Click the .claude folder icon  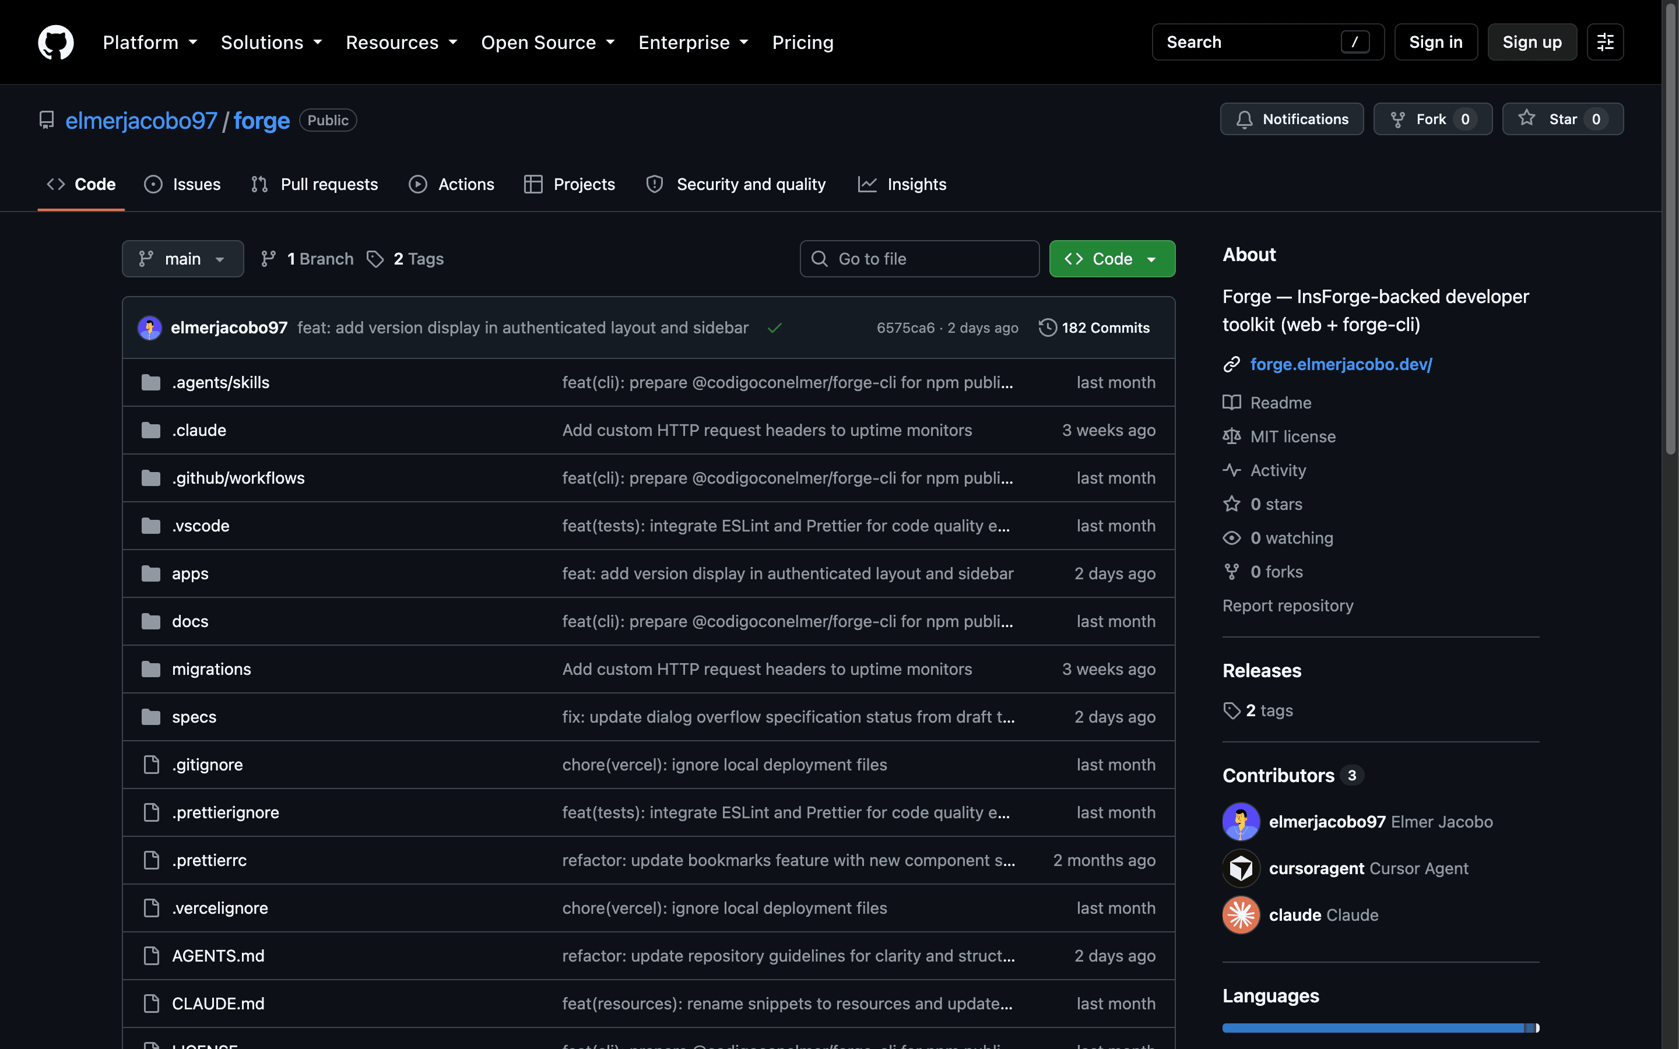[x=150, y=430]
